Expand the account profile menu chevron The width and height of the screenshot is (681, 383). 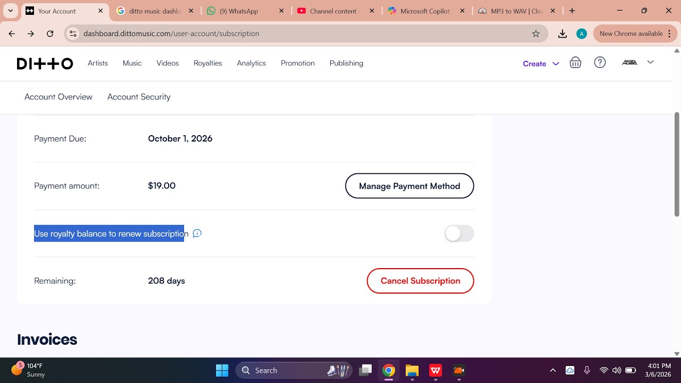coord(650,62)
